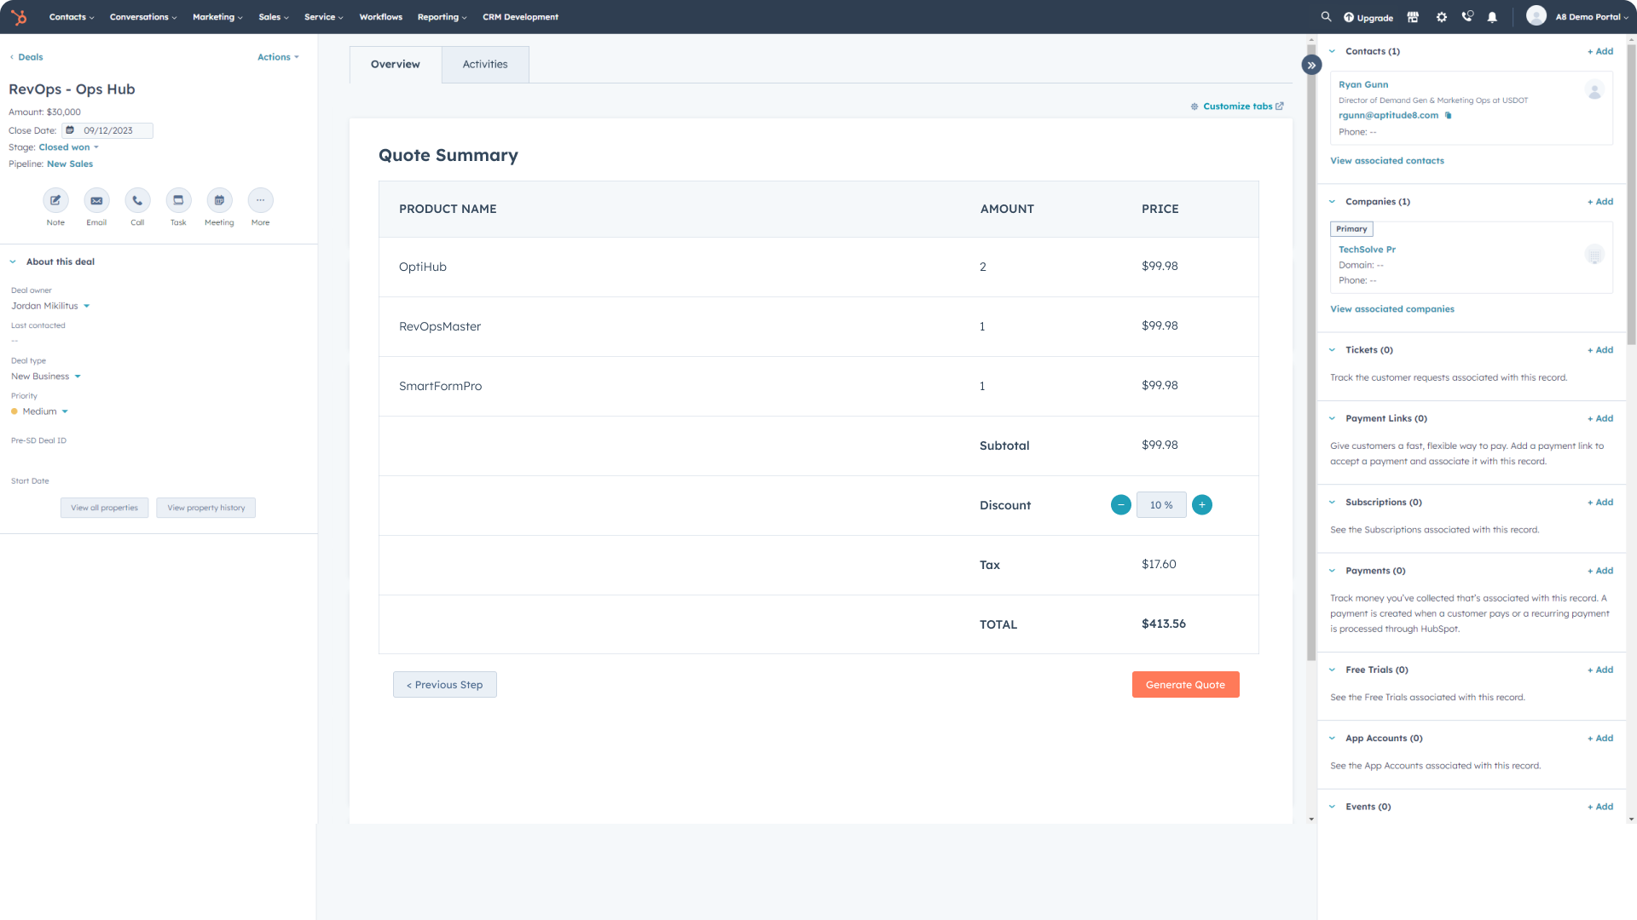
Task: Collapse the About this deal section
Action: [x=13, y=262]
